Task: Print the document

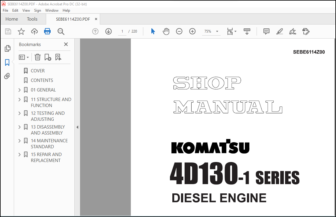Action: point(47,31)
